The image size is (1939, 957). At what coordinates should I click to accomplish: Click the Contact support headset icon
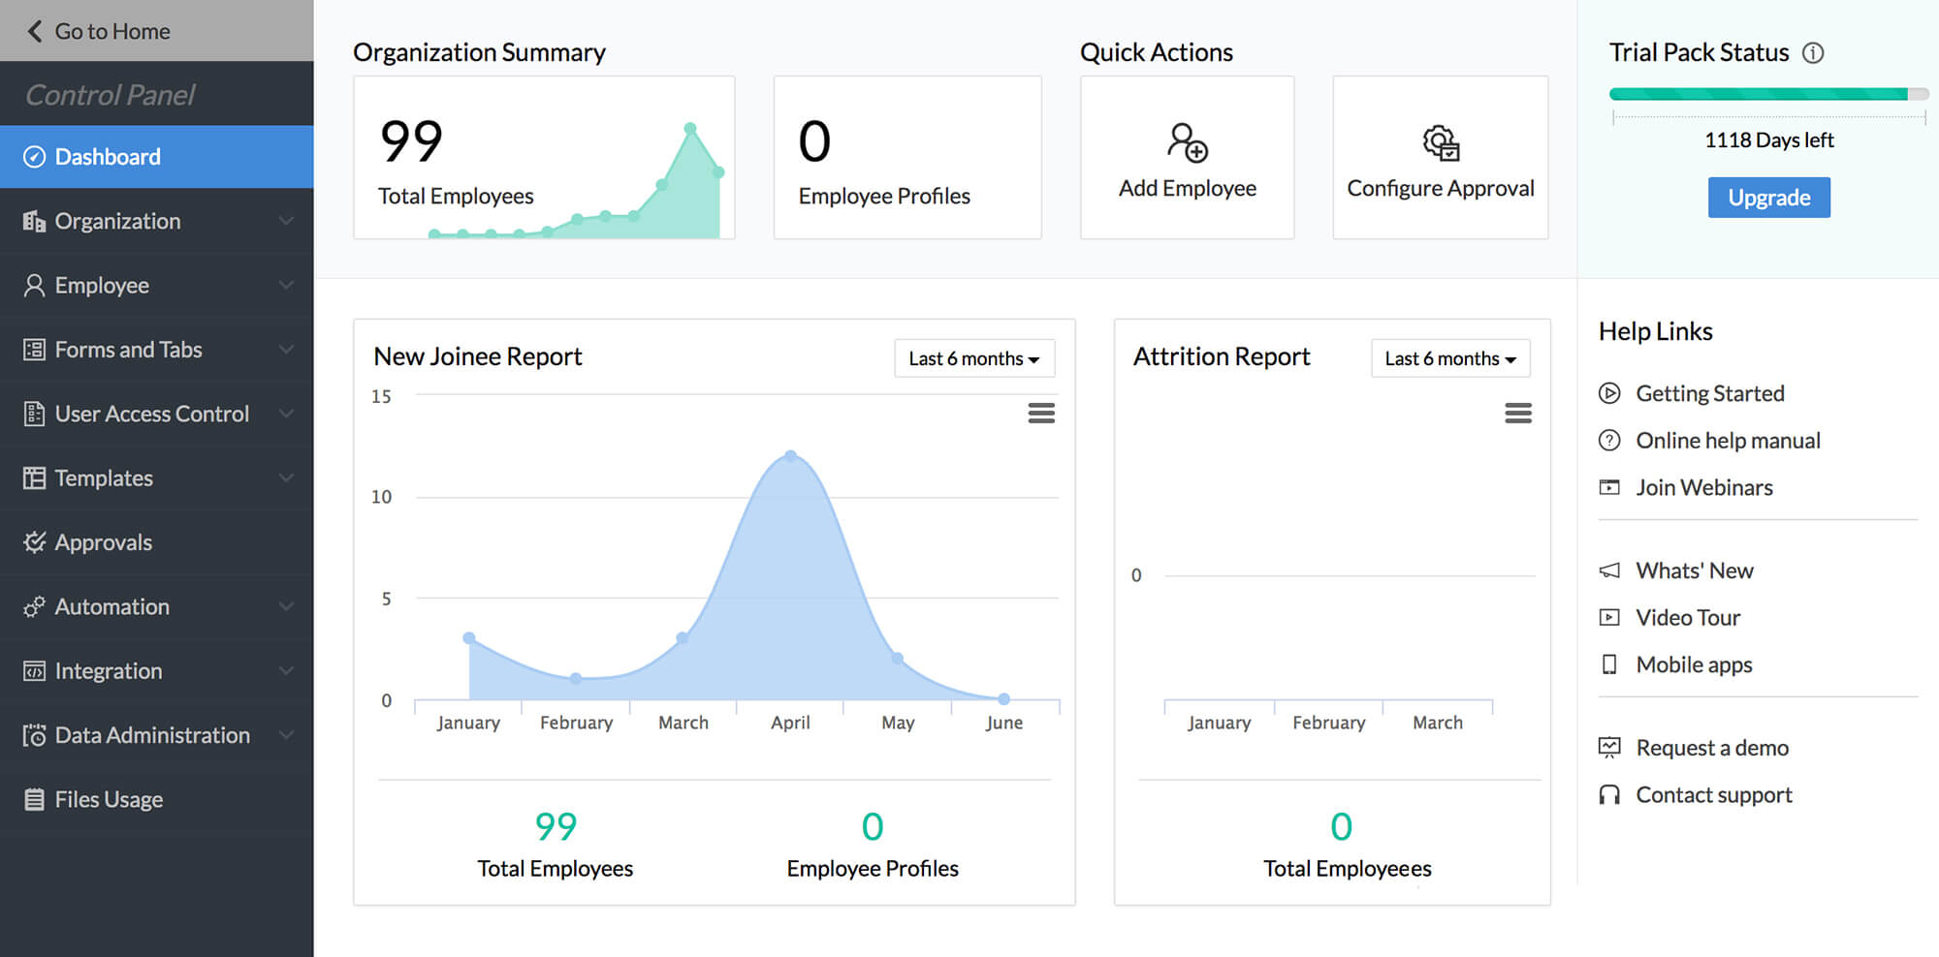tap(1609, 795)
